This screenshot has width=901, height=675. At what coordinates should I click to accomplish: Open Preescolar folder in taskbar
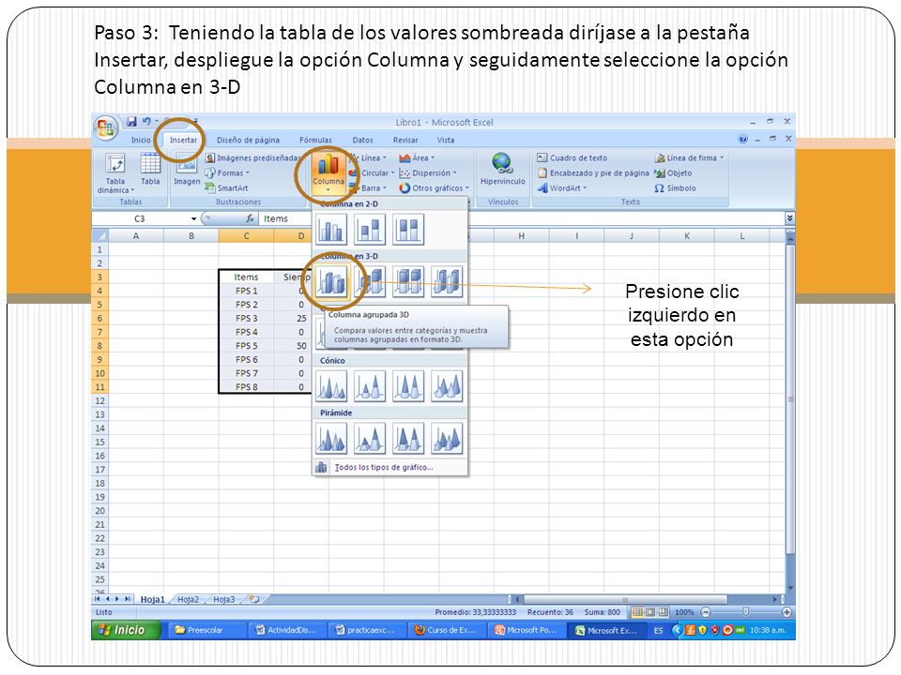click(206, 630)
